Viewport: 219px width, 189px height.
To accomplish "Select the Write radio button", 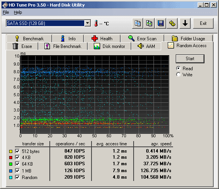I will (178, 74).
